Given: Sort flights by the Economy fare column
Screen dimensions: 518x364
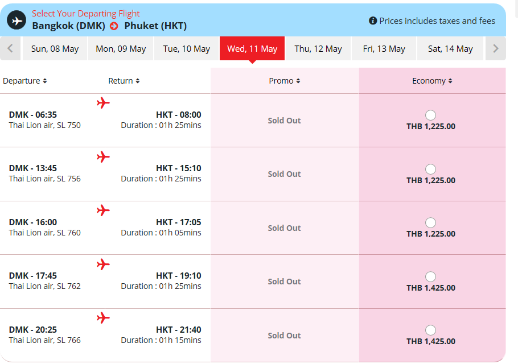Looking at the screenshot, I should point(432,81).
